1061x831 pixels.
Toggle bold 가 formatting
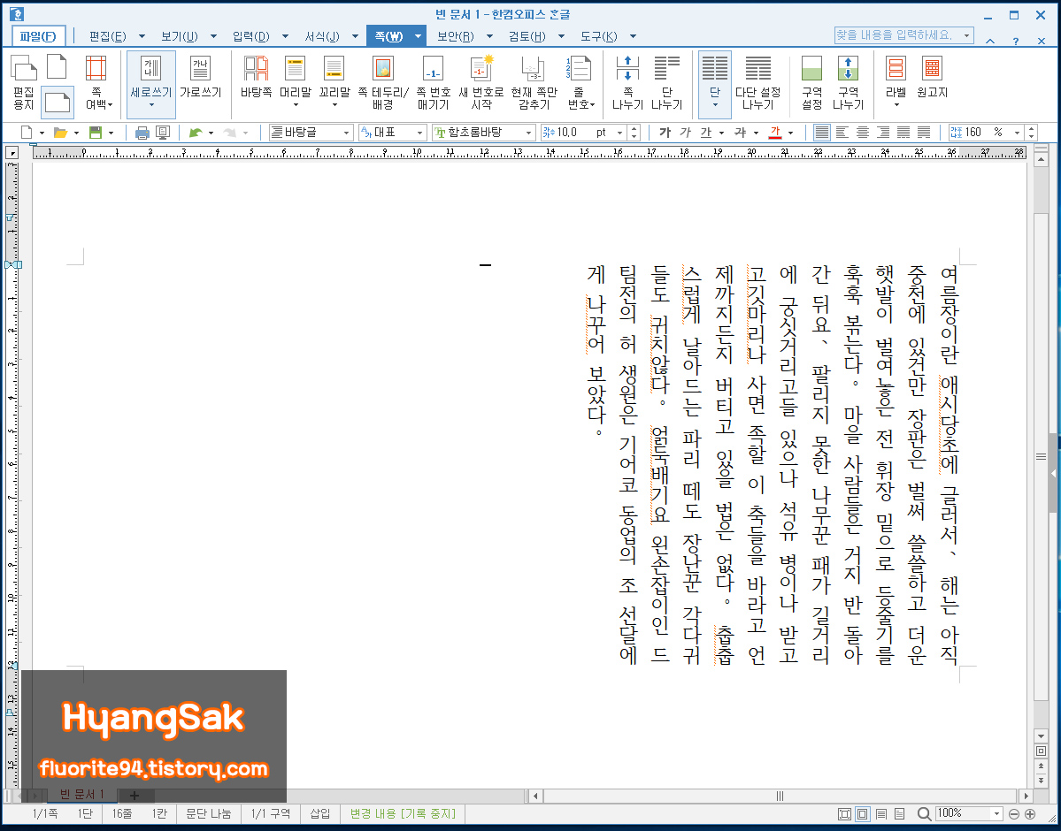(x=665, y=133)
